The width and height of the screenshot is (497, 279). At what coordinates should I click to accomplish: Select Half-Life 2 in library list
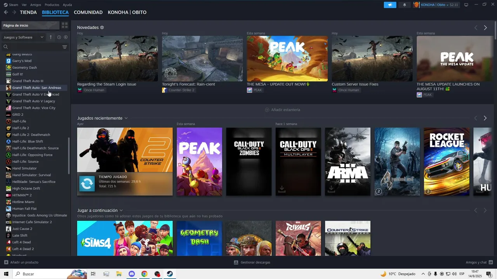[21, 128]
